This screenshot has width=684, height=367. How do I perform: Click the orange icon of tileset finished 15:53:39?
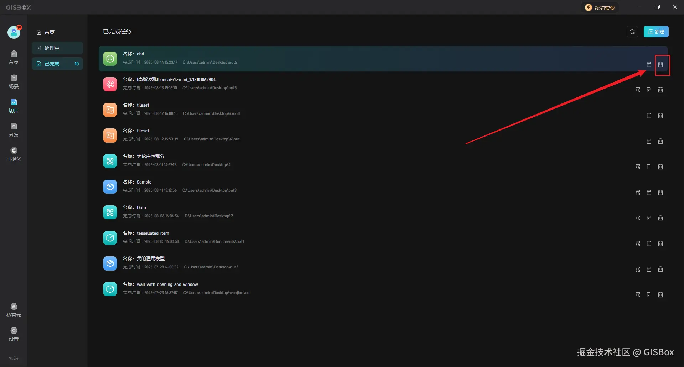tap(110, 135)
